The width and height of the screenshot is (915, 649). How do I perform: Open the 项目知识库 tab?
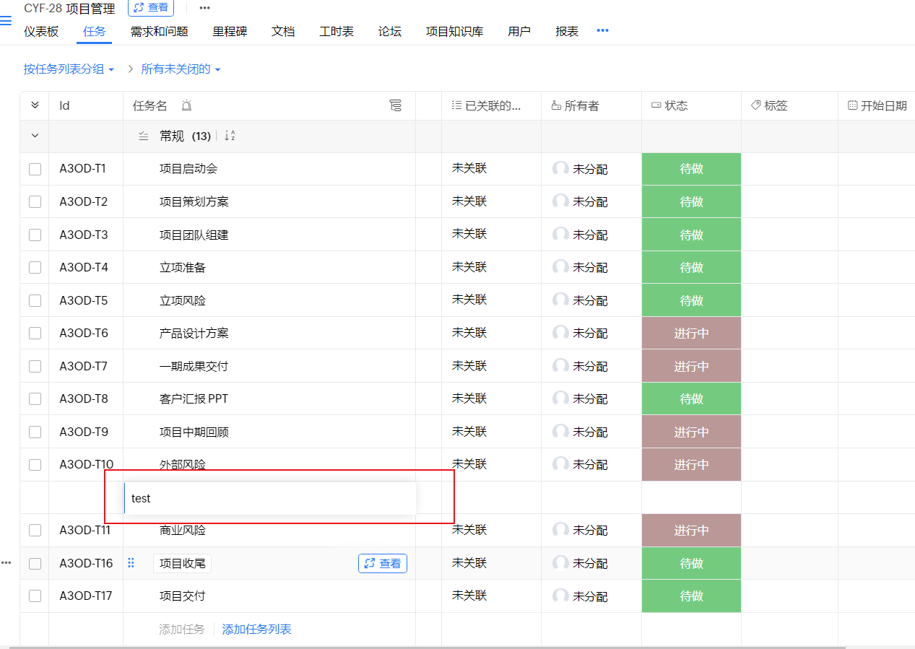click(454, 31)
